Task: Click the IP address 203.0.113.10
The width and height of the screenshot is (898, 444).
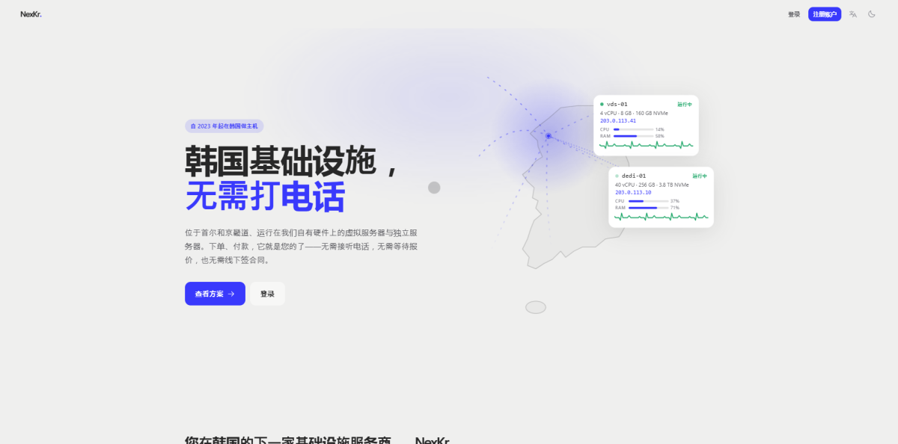Action: coord(633,192)
